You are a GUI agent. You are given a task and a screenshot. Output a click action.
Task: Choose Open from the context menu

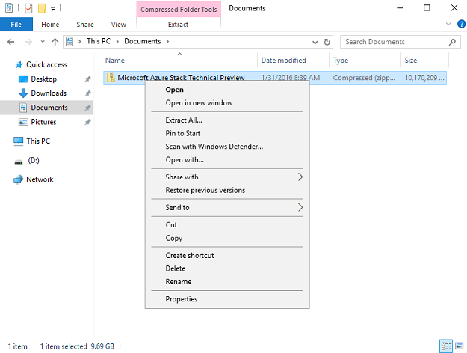point(227,90)
